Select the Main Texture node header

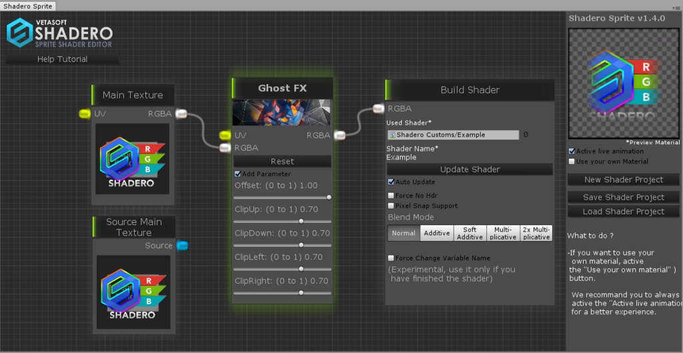(x=133, y=95)
